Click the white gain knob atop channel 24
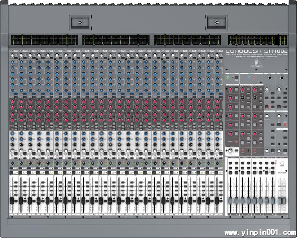Image resolution: width=297 pixels, height=238 pixels. (x=217, y=55)
